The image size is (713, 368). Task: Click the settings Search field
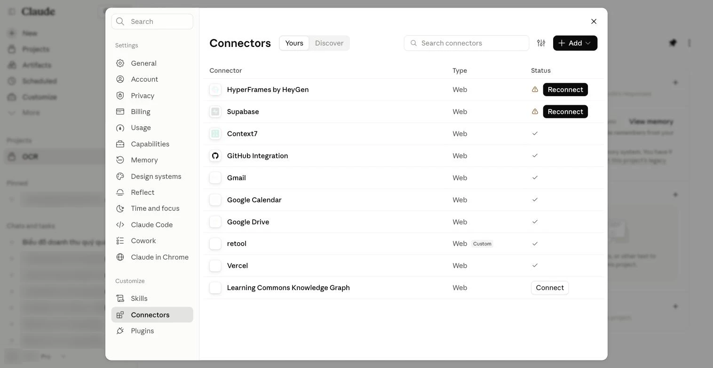152,22
